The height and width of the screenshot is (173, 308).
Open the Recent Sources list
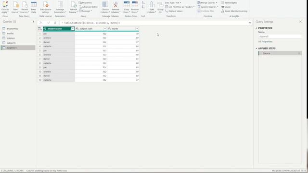tap(25, 7)
